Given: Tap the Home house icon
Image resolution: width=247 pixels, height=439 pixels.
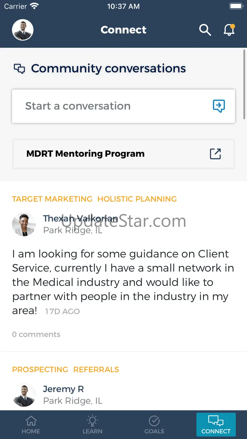Looking at the screenshot, I should 31,421.
